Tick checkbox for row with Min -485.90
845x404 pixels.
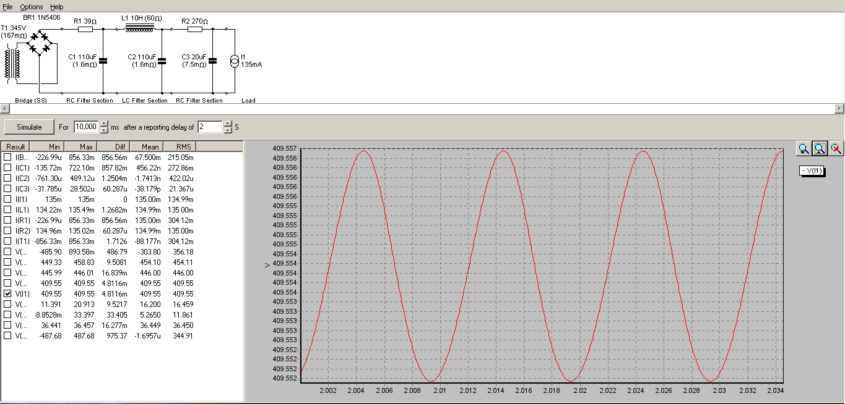click(7, 251)
